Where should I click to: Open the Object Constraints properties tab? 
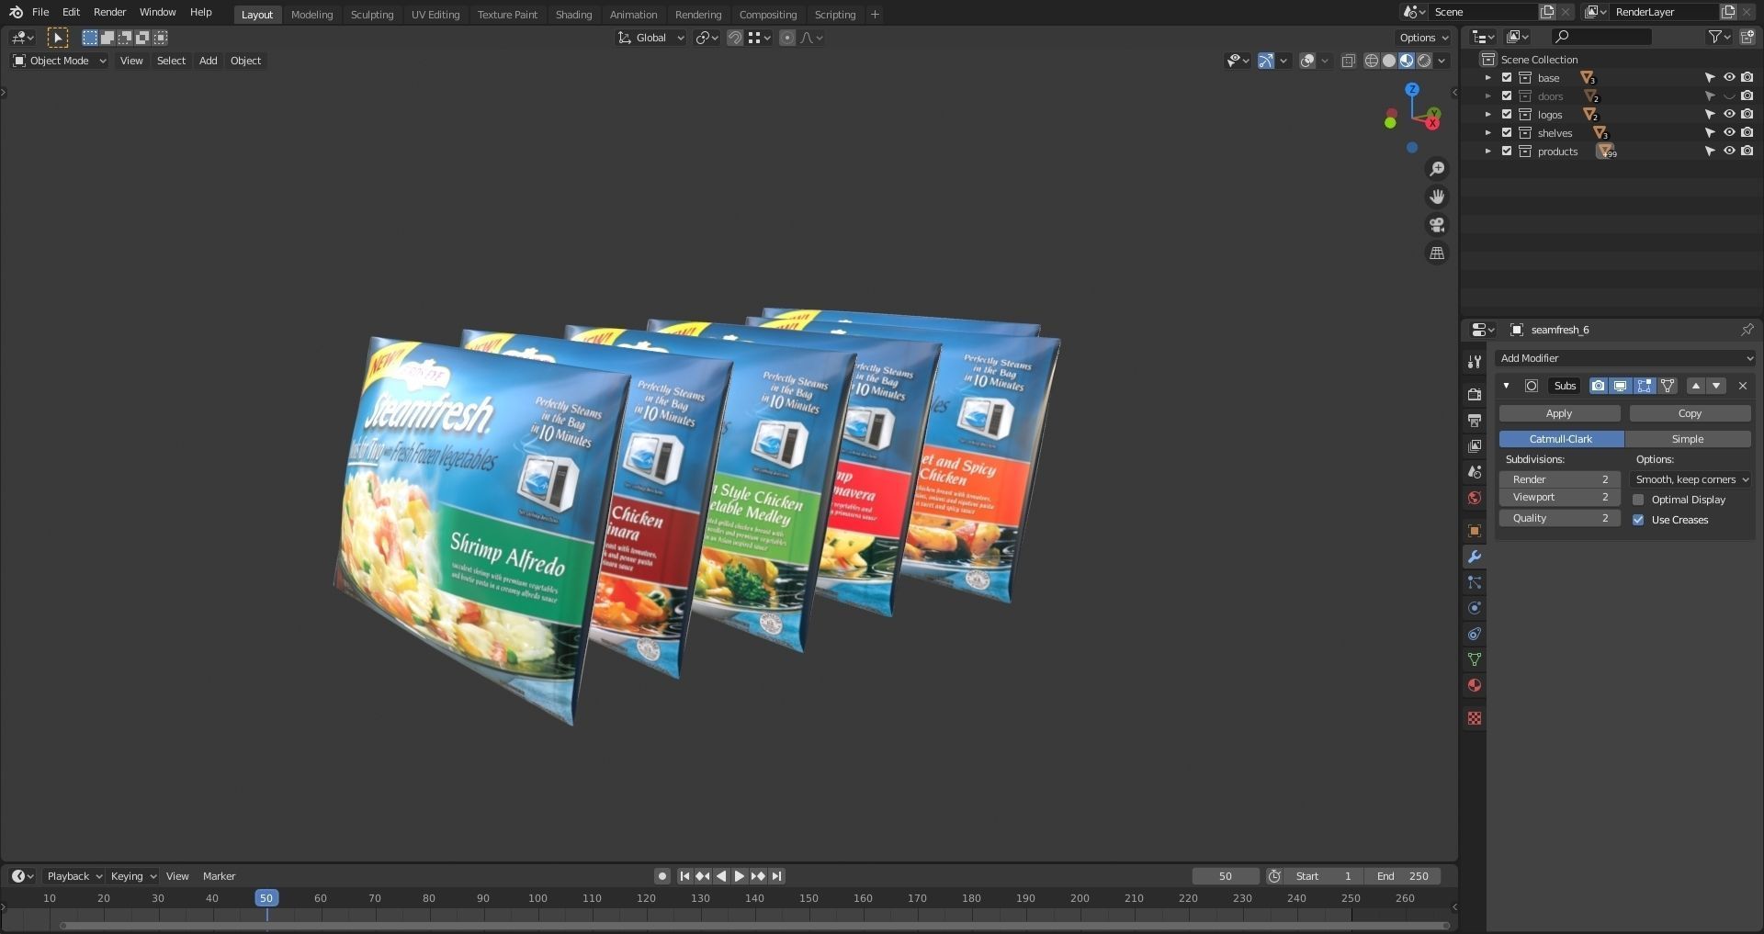click(1475, 634)
